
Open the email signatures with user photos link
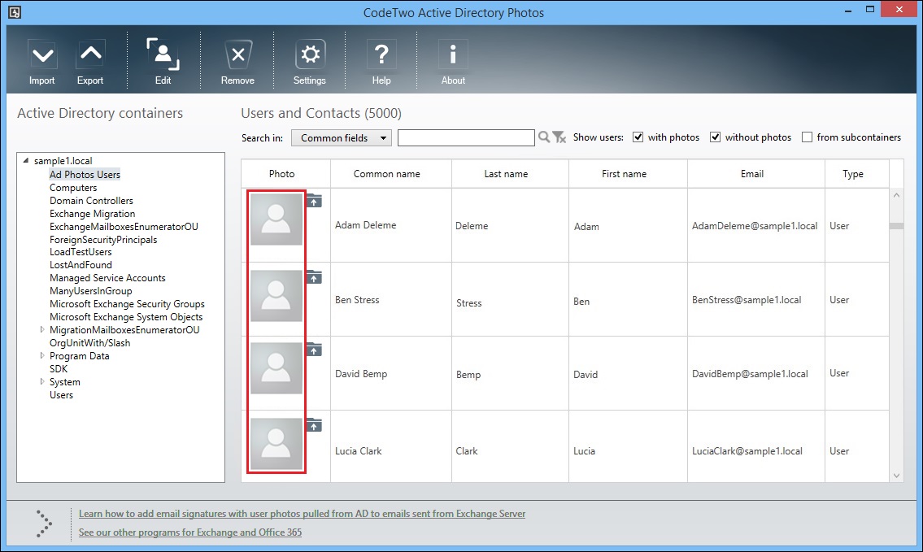click(302, 514)
